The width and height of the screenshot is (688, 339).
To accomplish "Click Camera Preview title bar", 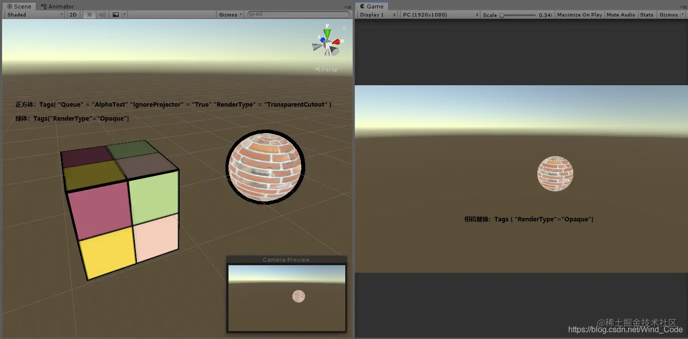I will click(286, 260).
